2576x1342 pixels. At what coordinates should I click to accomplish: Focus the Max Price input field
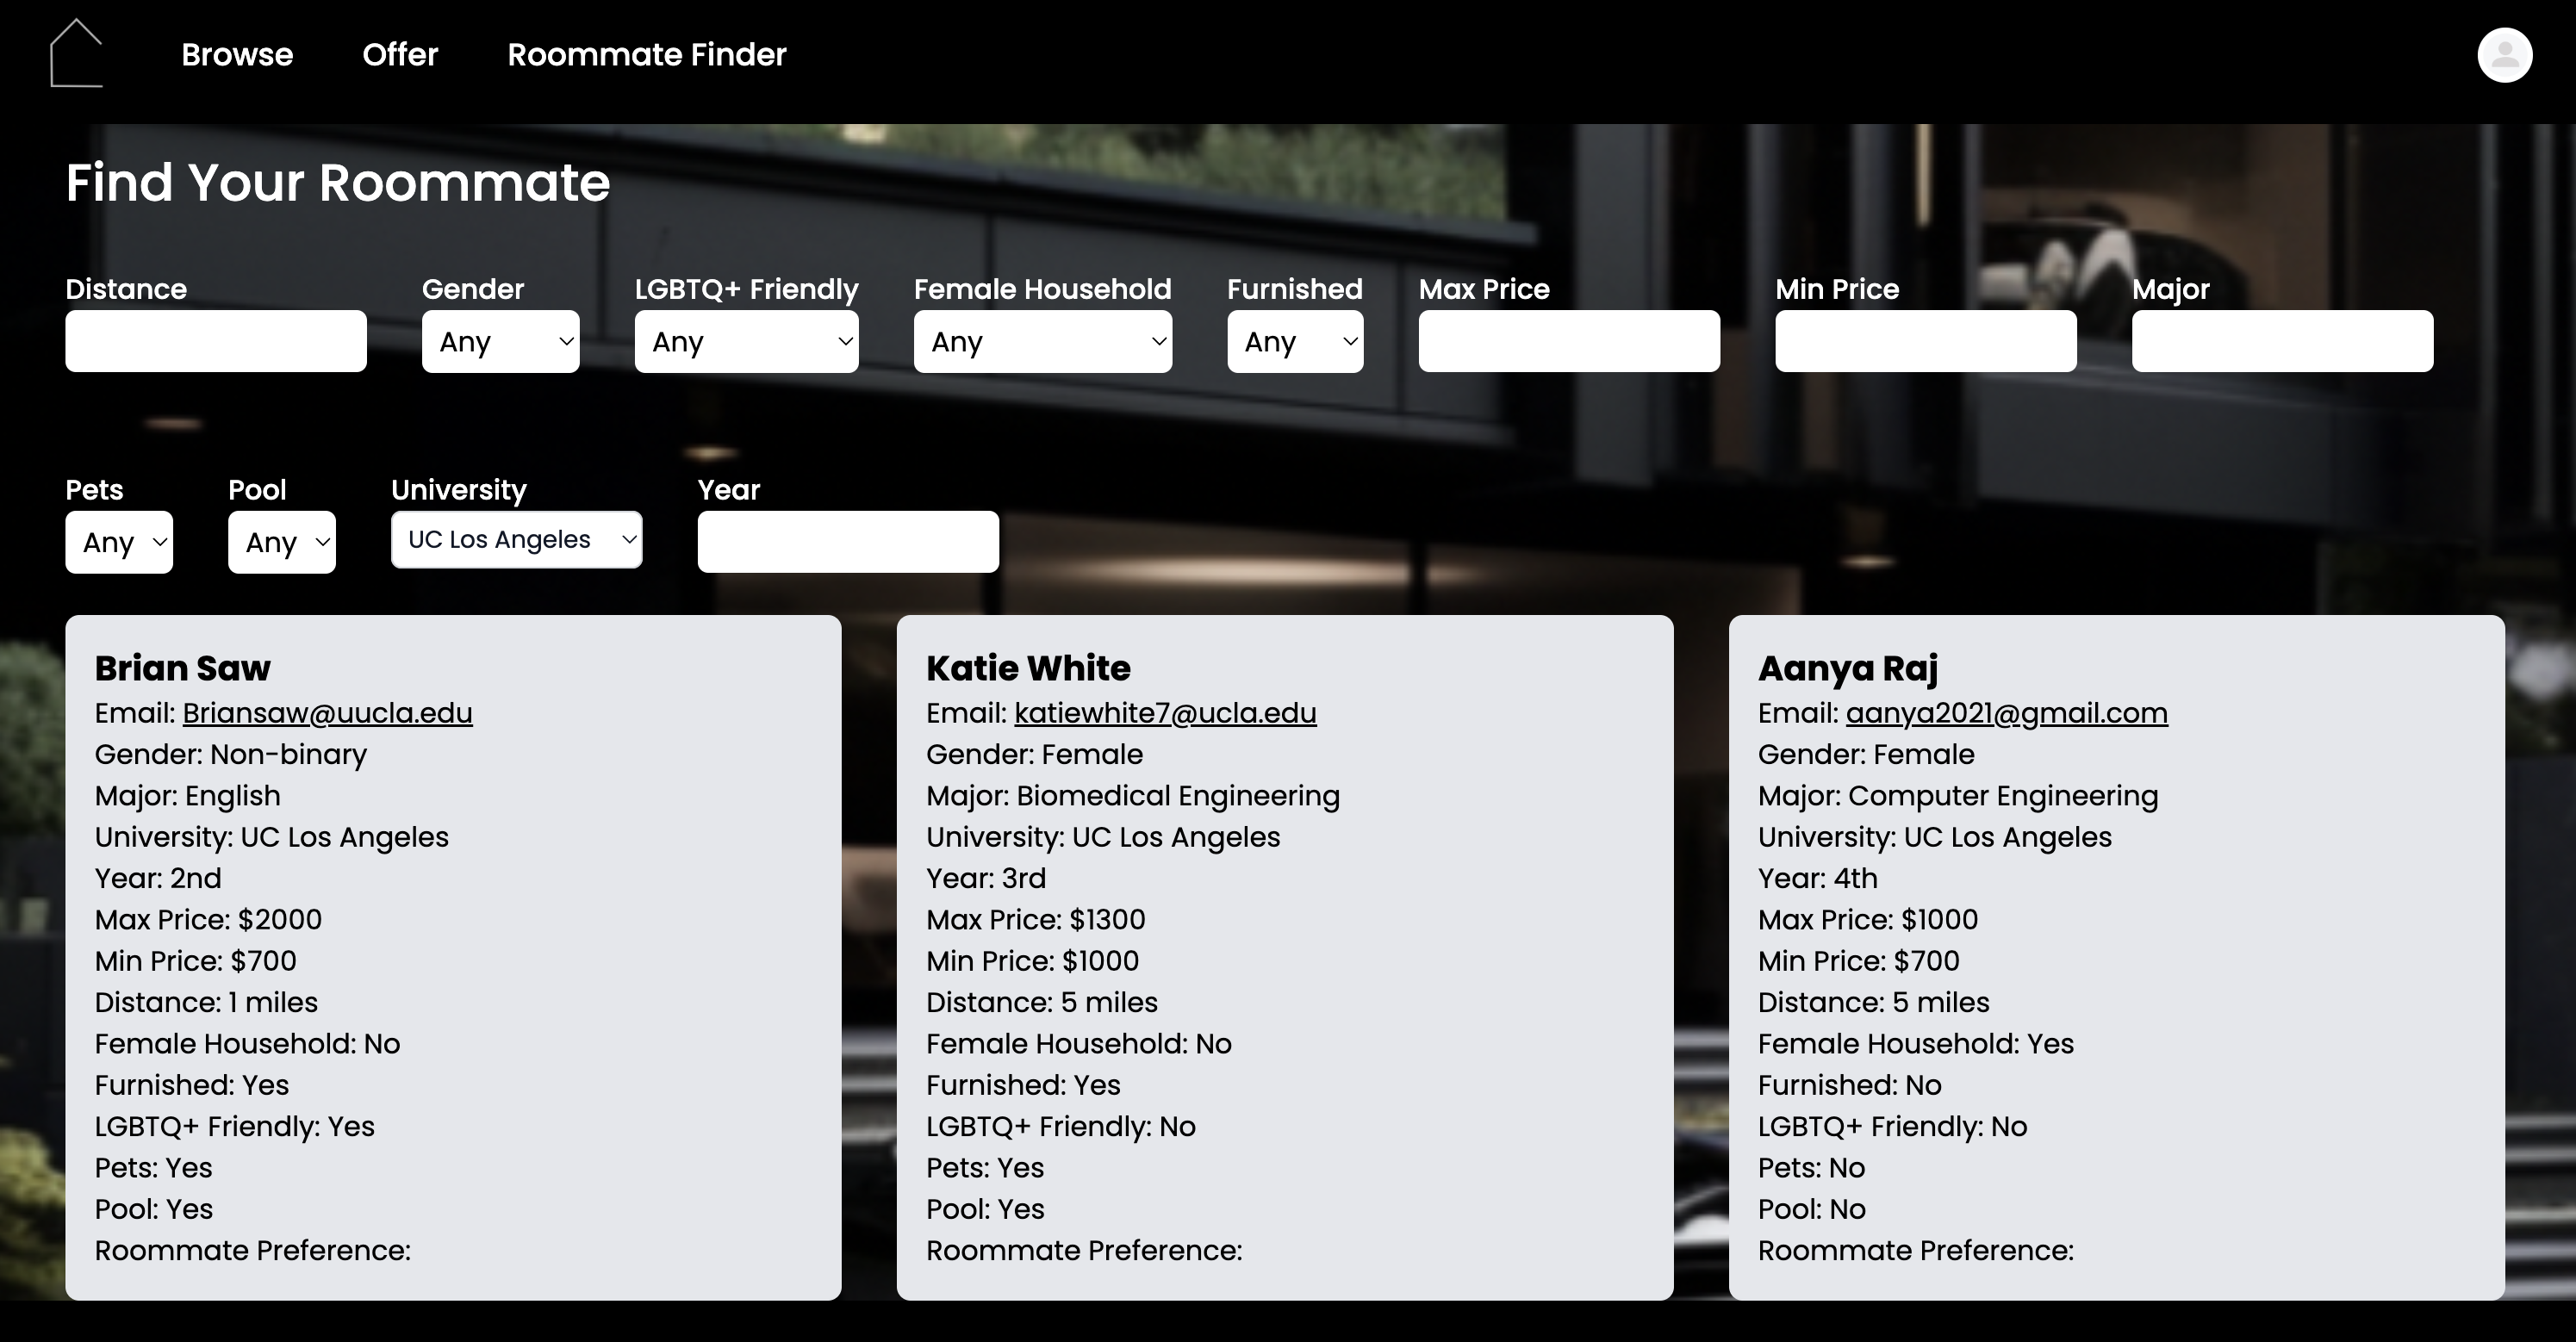[x=1569, y=341]
